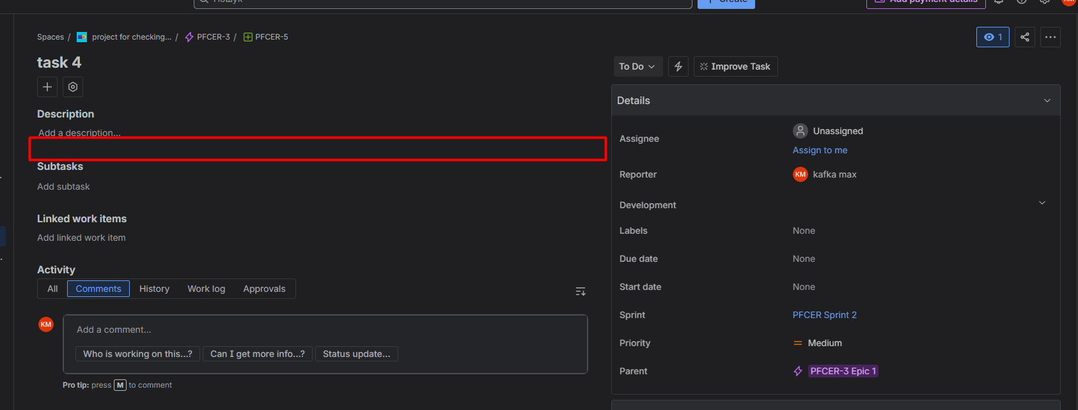Viewport: 1078px width, 410px height.
Task: Click the Assign to me link
Action: coord(820,150)
